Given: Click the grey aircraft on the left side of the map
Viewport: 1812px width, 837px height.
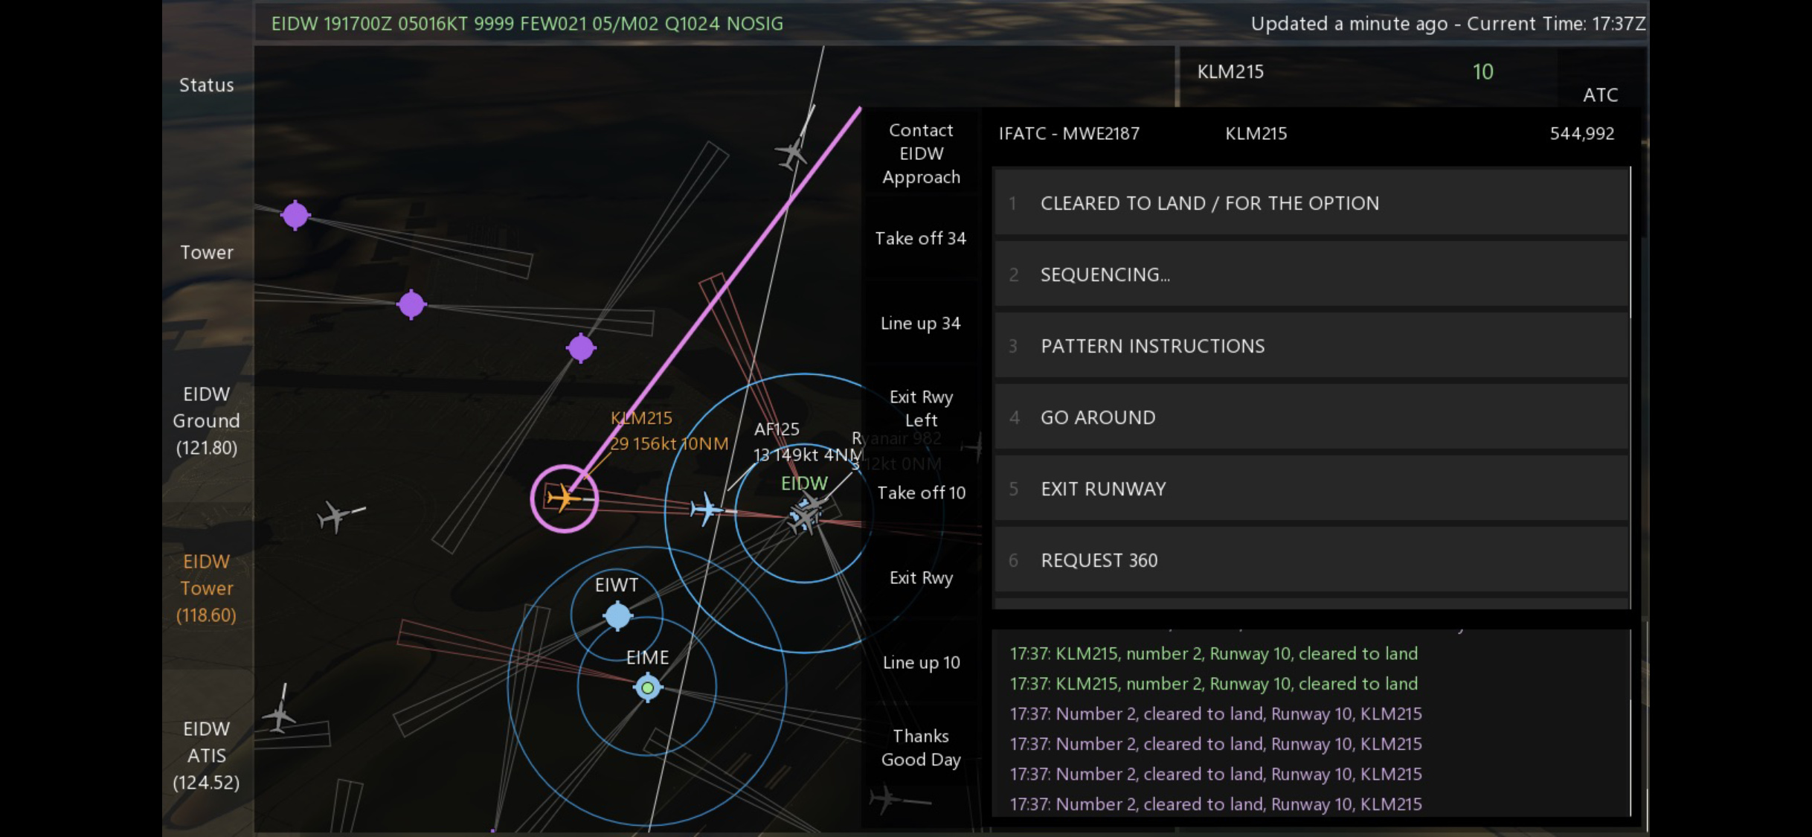Looking at the screenshot, I should (x=335, y=515).
